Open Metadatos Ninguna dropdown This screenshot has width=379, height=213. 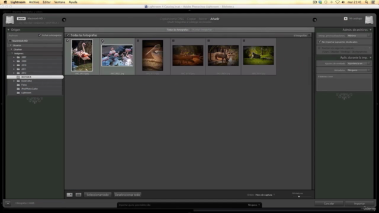point(359,70)
